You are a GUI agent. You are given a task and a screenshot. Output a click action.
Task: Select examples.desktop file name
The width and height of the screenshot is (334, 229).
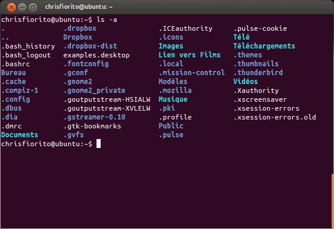coord(97,55)
